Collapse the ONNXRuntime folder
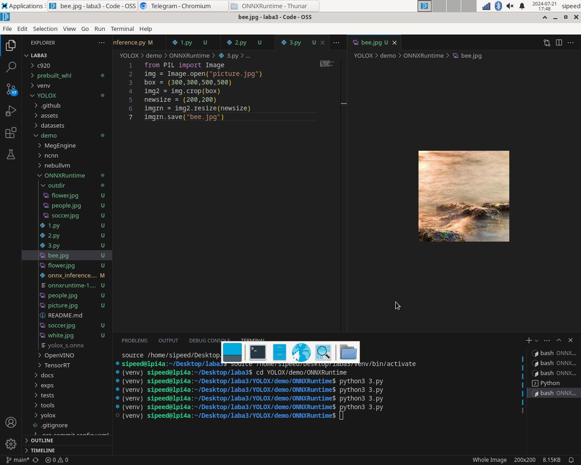Screen dimensions: 581x465 [x=64, y=175]
